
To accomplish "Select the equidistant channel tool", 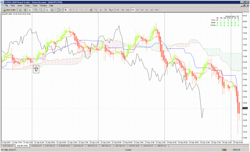I will [x=91, y=10].
